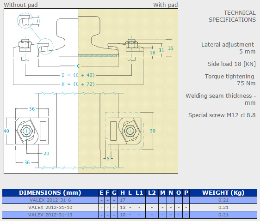Click the DIMENSIONS (mm) column header

[x=50, y=193]
